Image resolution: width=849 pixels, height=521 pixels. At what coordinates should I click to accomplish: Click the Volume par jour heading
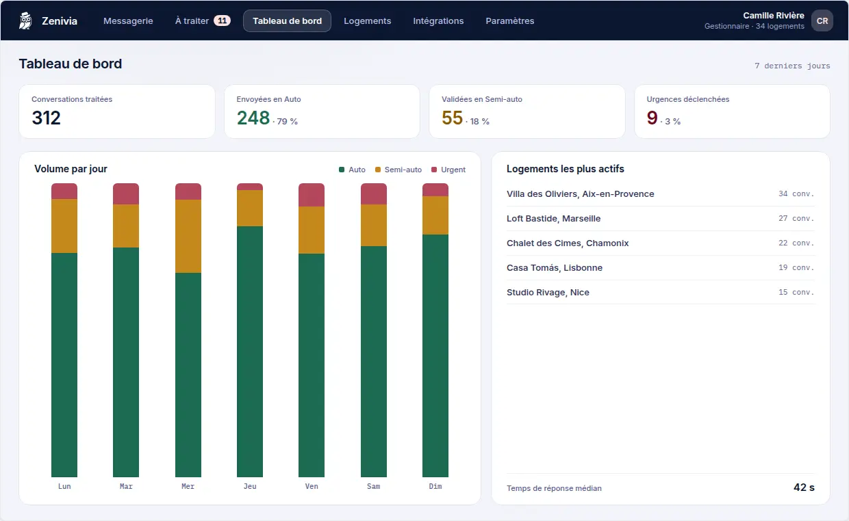coord(71,169)
